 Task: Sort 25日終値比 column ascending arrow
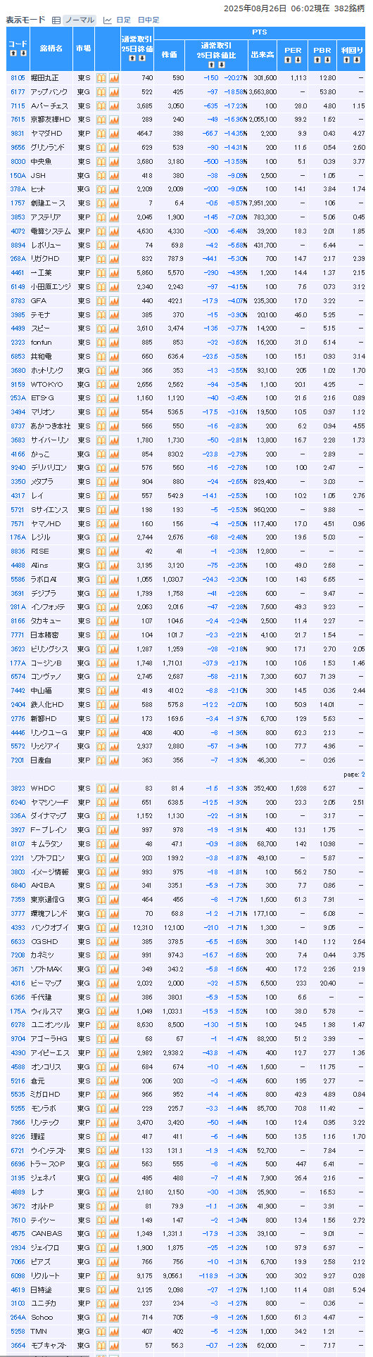(210, 64)
